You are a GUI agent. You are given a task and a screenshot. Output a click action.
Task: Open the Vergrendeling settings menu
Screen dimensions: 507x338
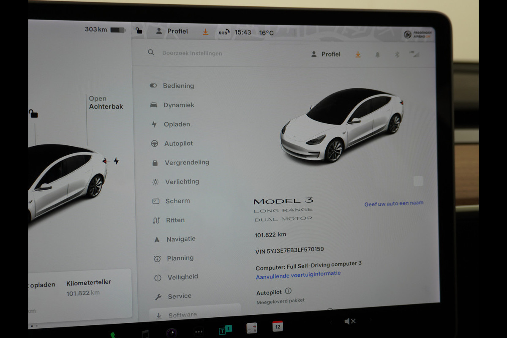[x=180, y=162]
